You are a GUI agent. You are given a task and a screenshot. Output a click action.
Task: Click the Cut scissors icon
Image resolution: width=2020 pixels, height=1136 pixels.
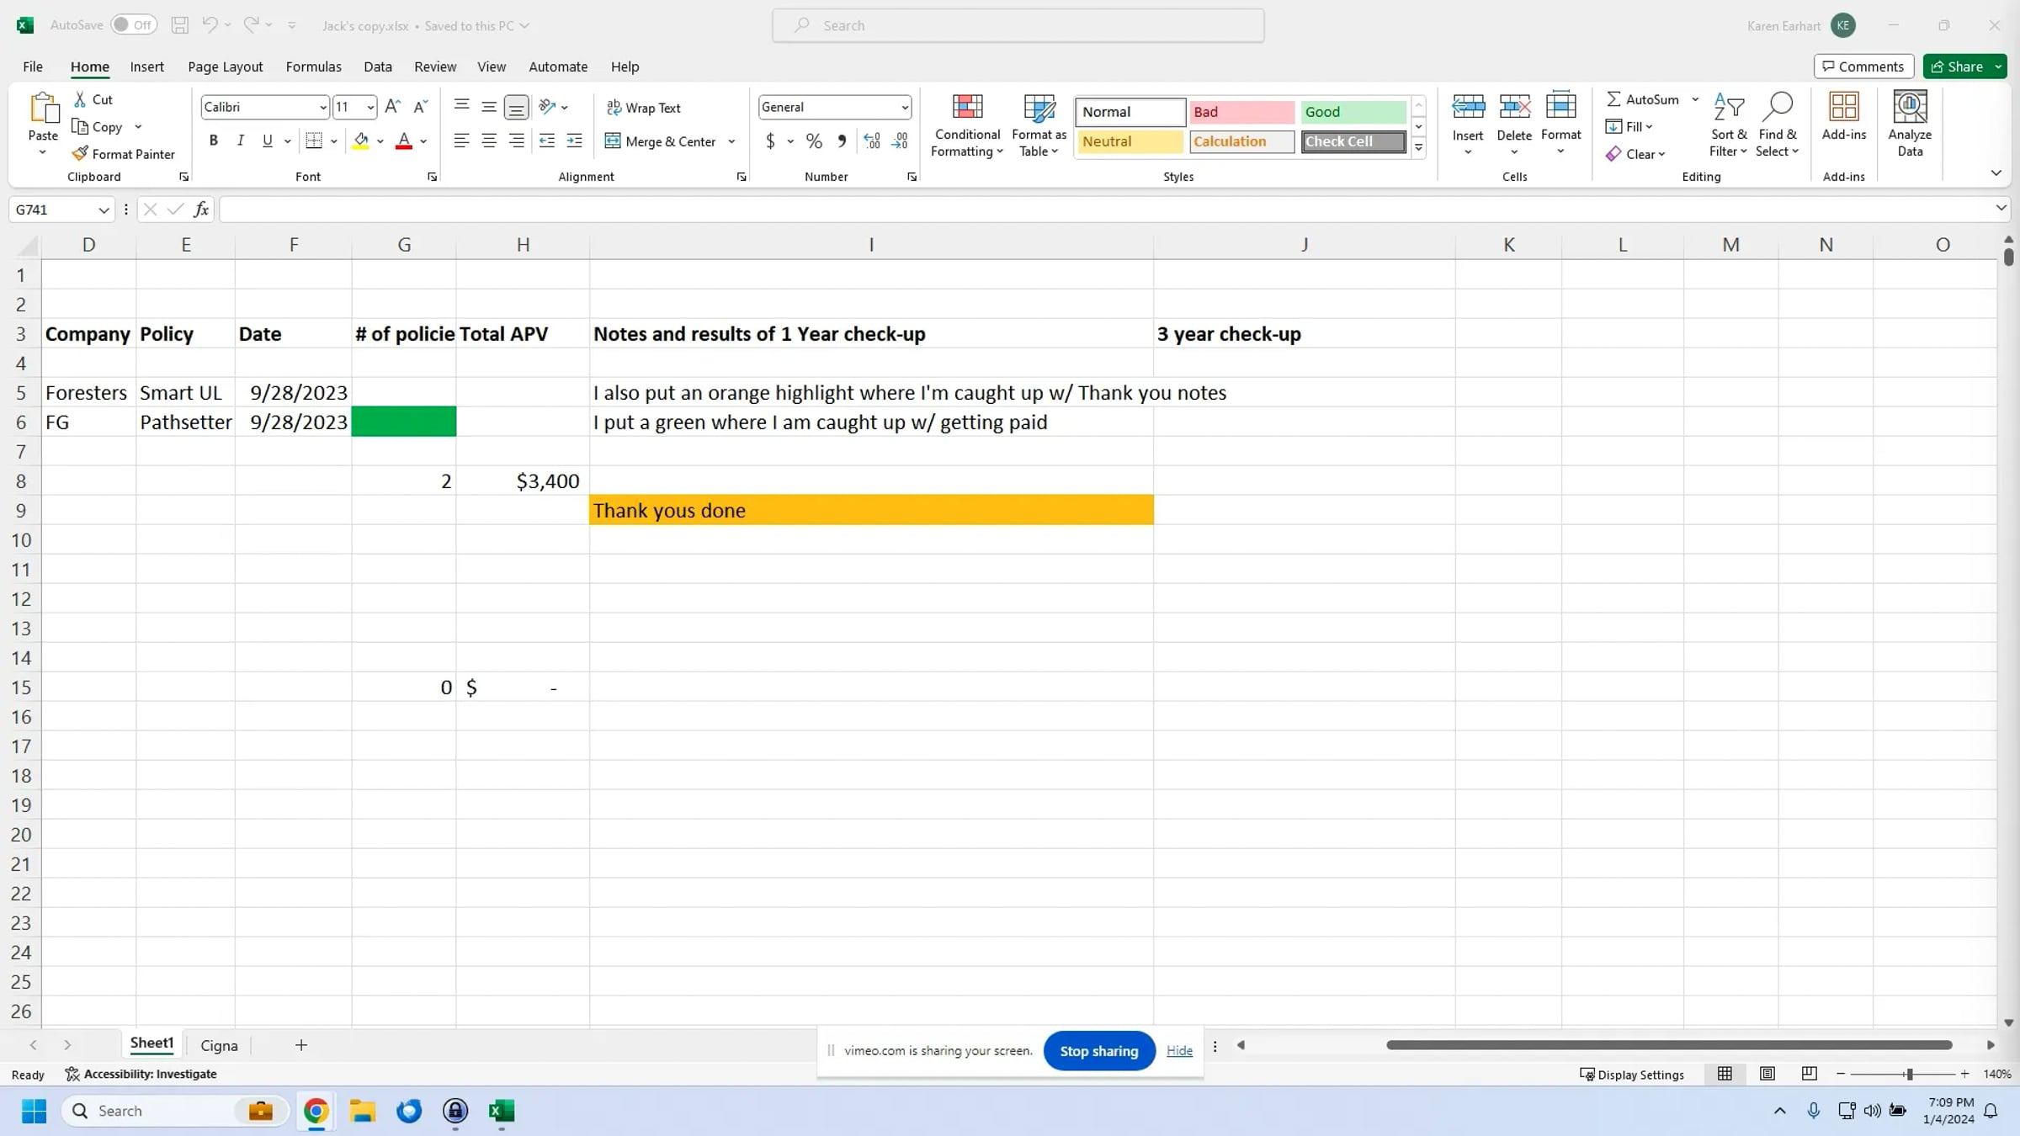(x=80, y=99)
